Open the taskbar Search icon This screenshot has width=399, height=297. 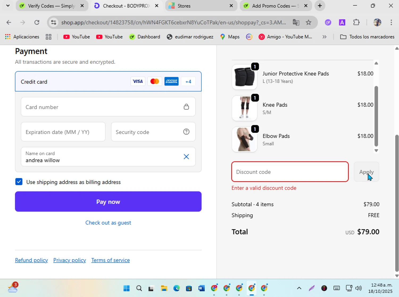(139, 288)
